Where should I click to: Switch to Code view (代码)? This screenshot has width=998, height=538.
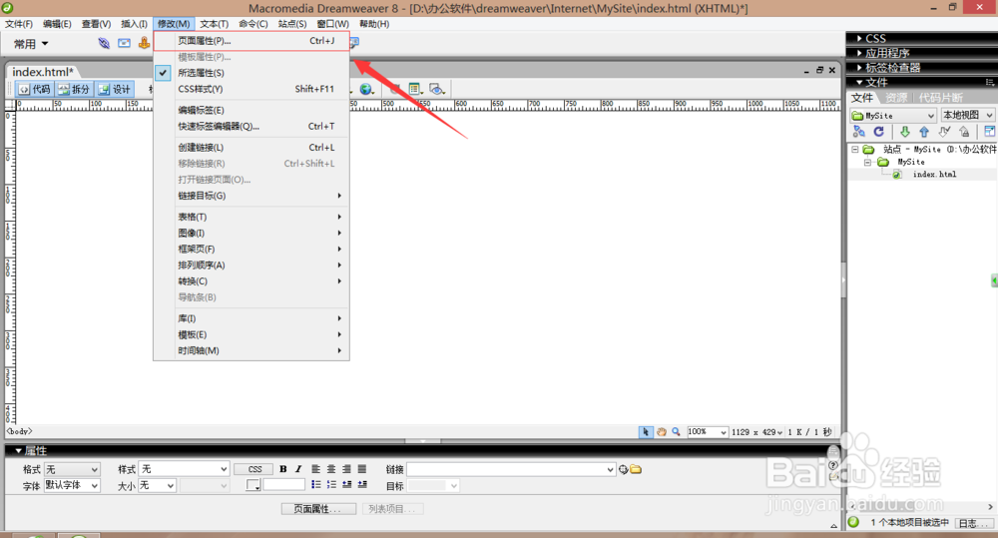coord(35,89)
